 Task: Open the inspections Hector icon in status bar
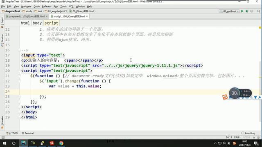coord(258,137)
